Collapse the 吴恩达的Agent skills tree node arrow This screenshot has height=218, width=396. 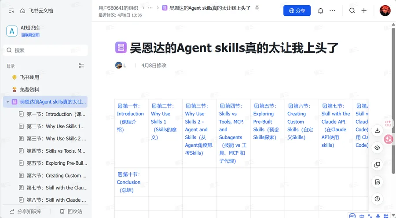coord(7,102)
